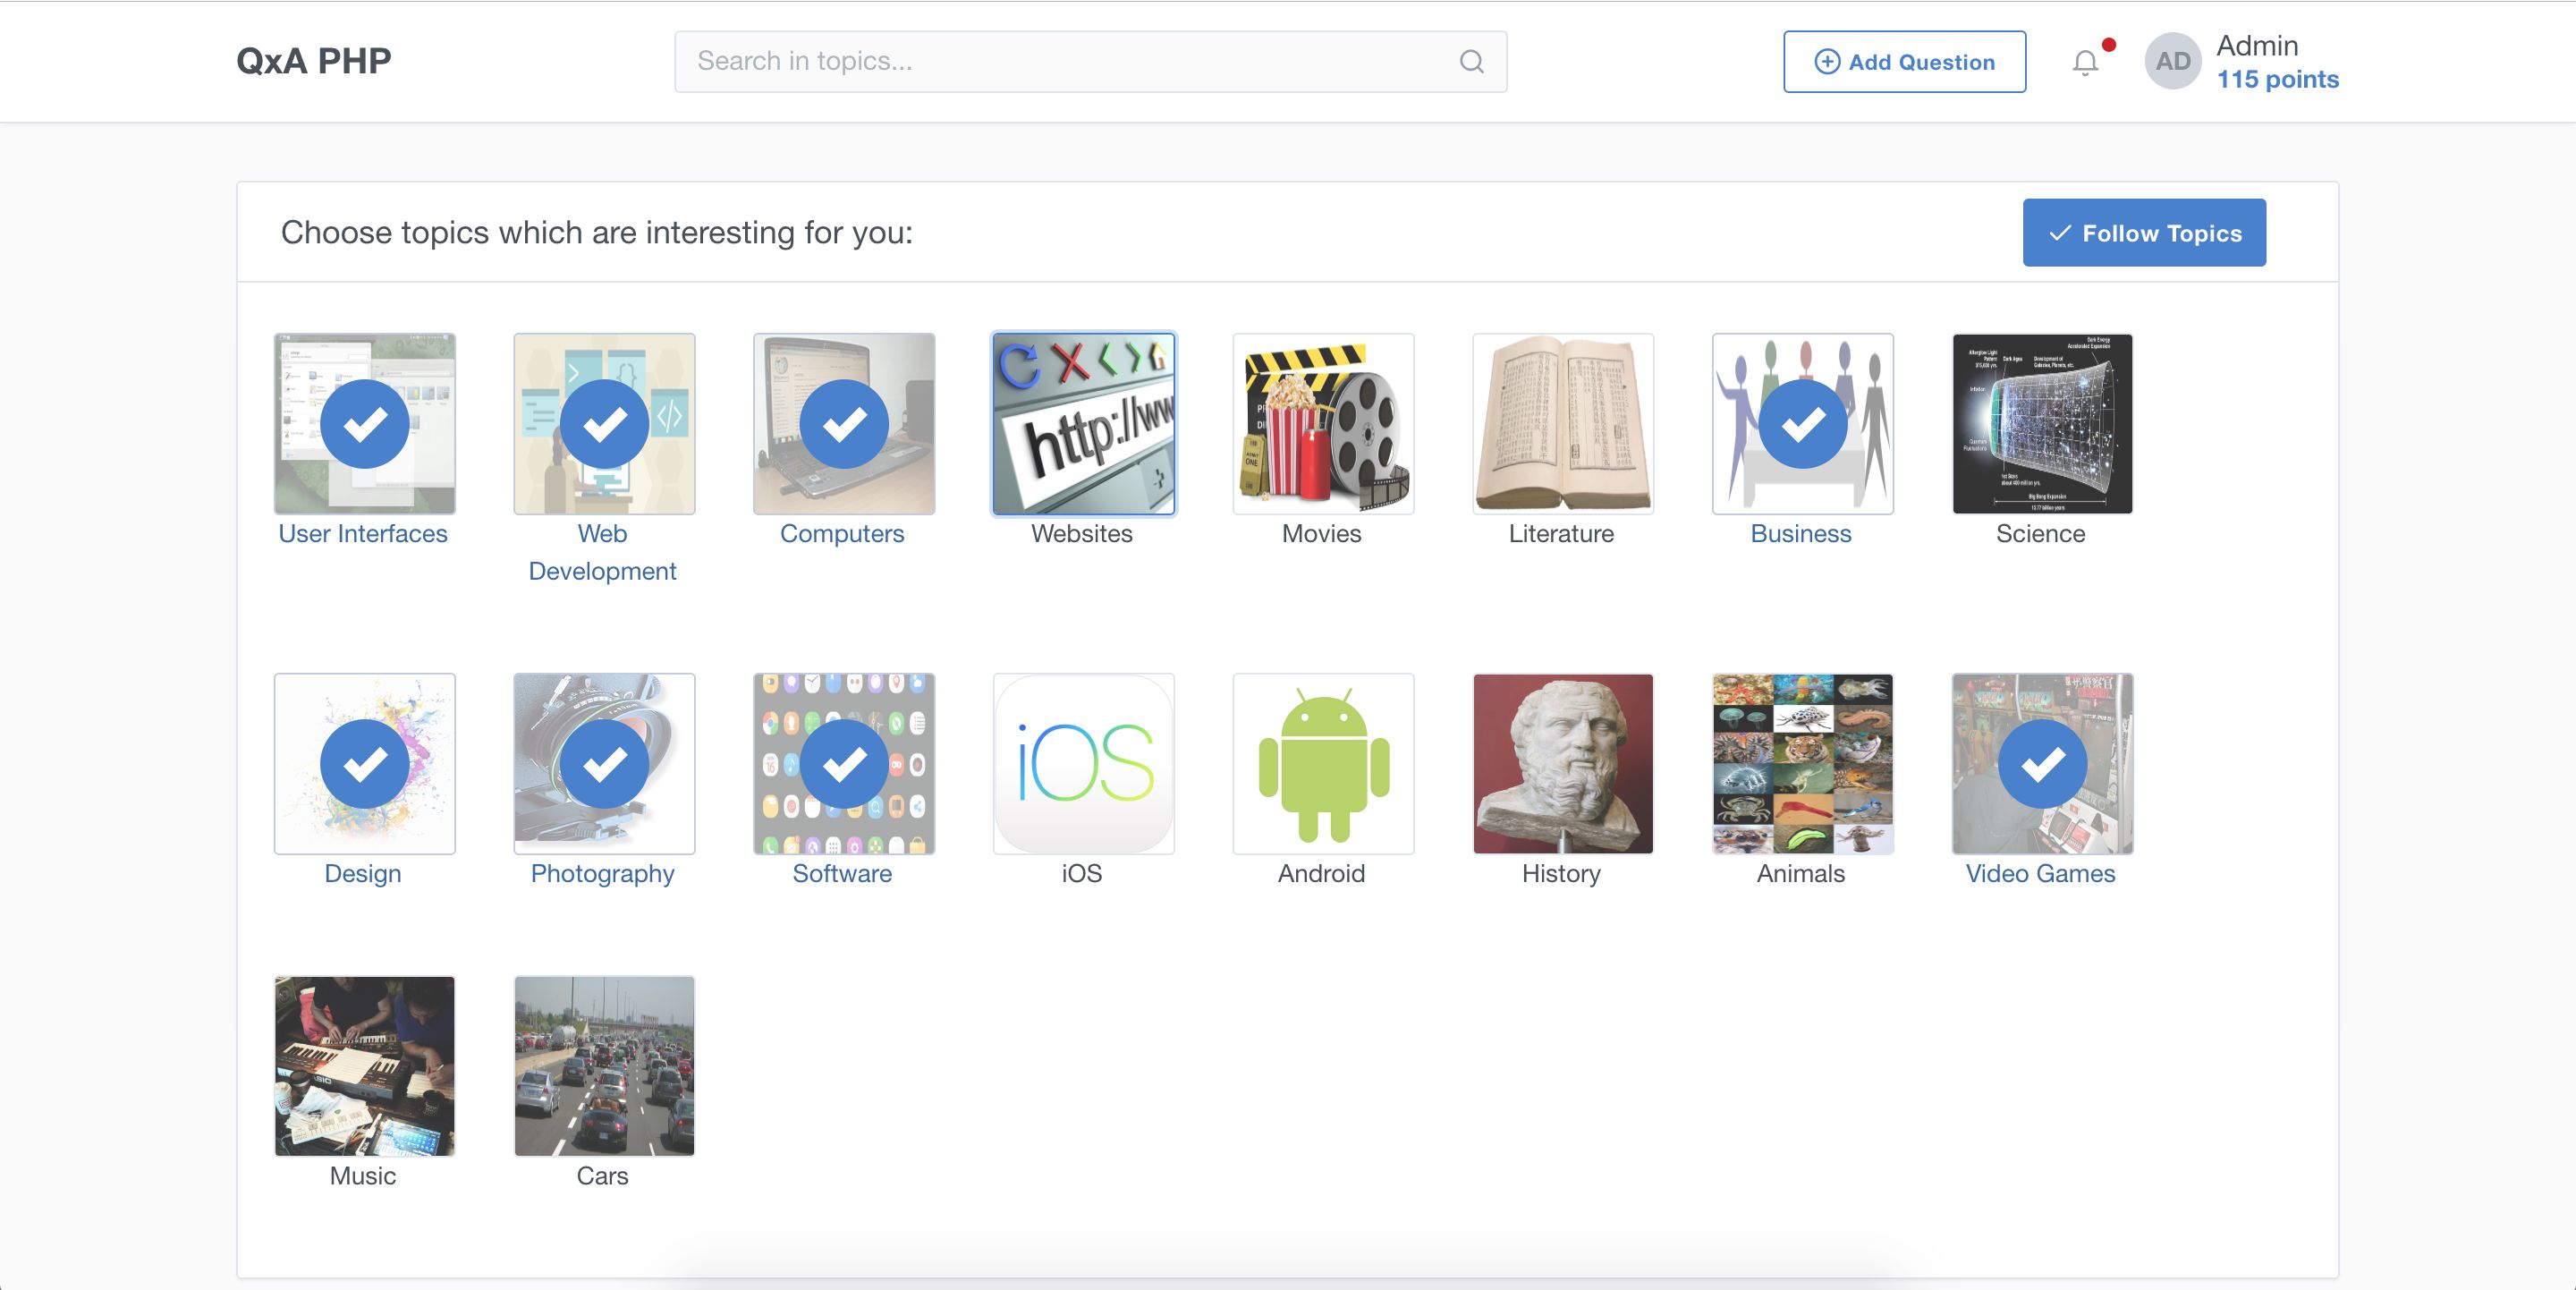Choose the History bust topic image
2576x1290 pixels.
(1562, 764)
